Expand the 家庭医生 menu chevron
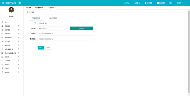 pyautogui.click(x=18, y=26)
